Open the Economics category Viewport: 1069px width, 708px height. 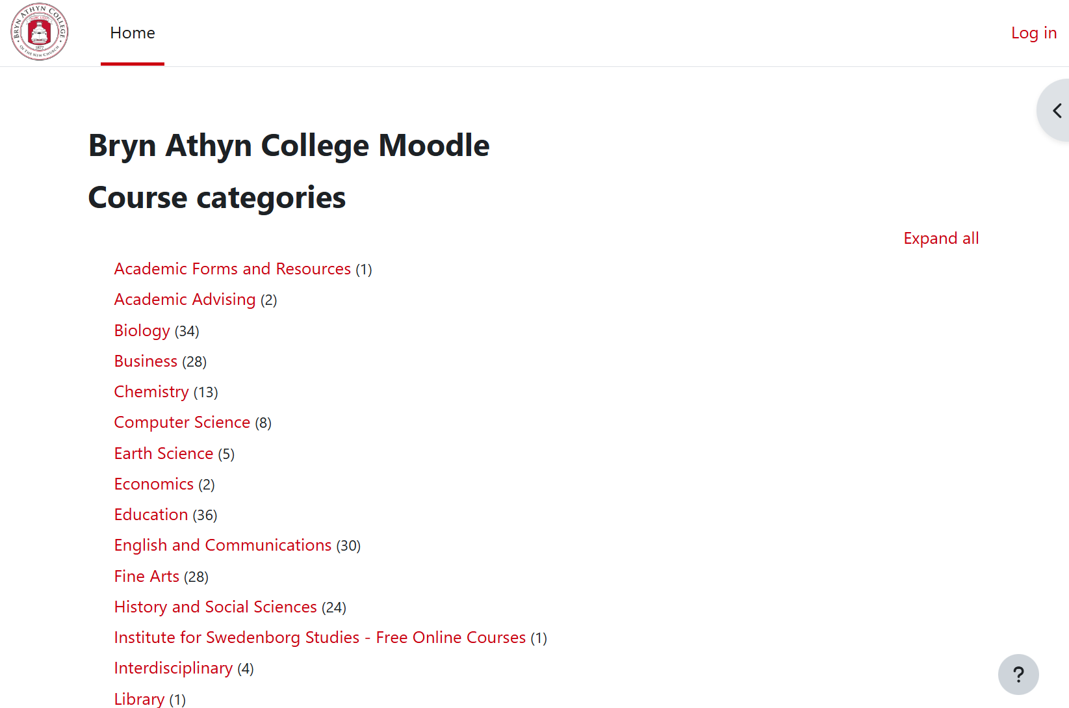(x=154, y=484)
